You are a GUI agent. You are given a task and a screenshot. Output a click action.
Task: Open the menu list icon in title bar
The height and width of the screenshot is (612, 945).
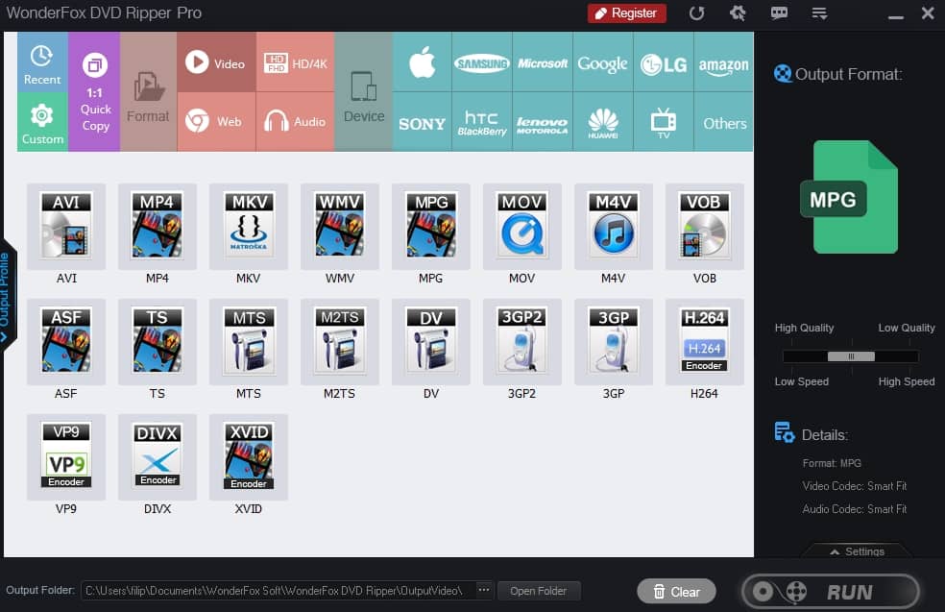pos(819,13)
